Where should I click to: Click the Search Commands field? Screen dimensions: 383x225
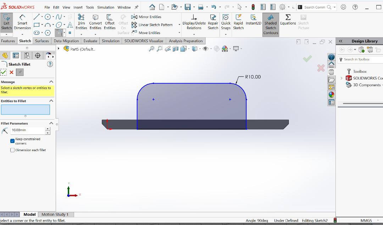point(314,7)
